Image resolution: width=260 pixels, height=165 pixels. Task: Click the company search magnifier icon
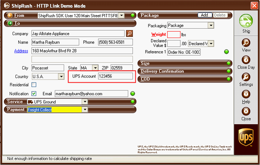coord(129,33)
